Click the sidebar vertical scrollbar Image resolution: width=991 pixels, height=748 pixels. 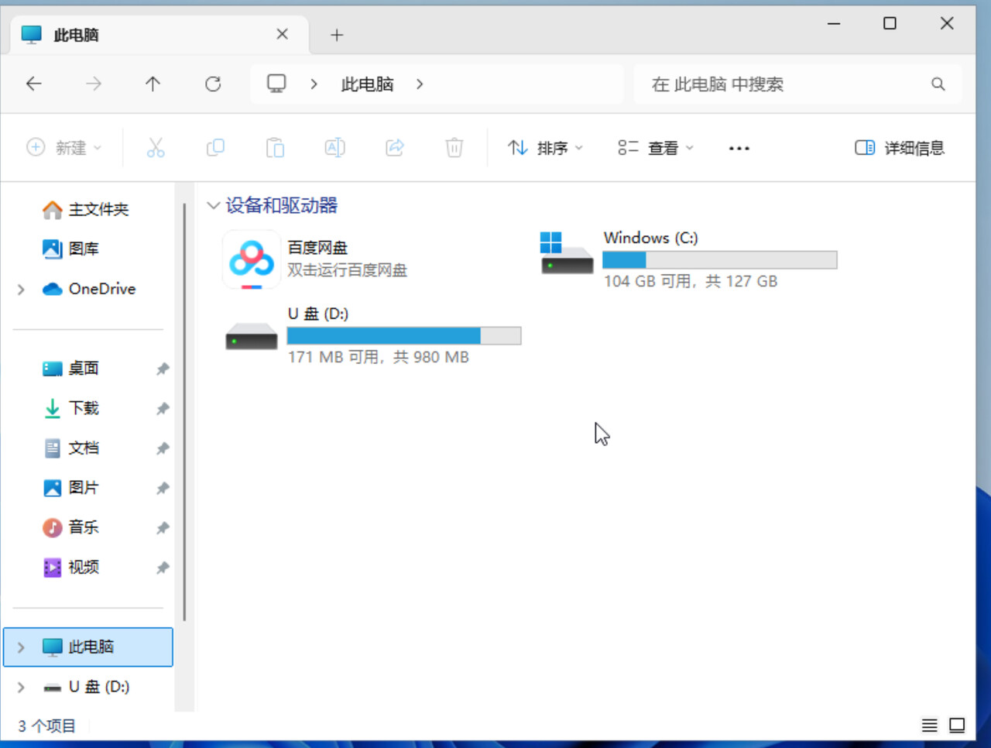click(184, 412)
